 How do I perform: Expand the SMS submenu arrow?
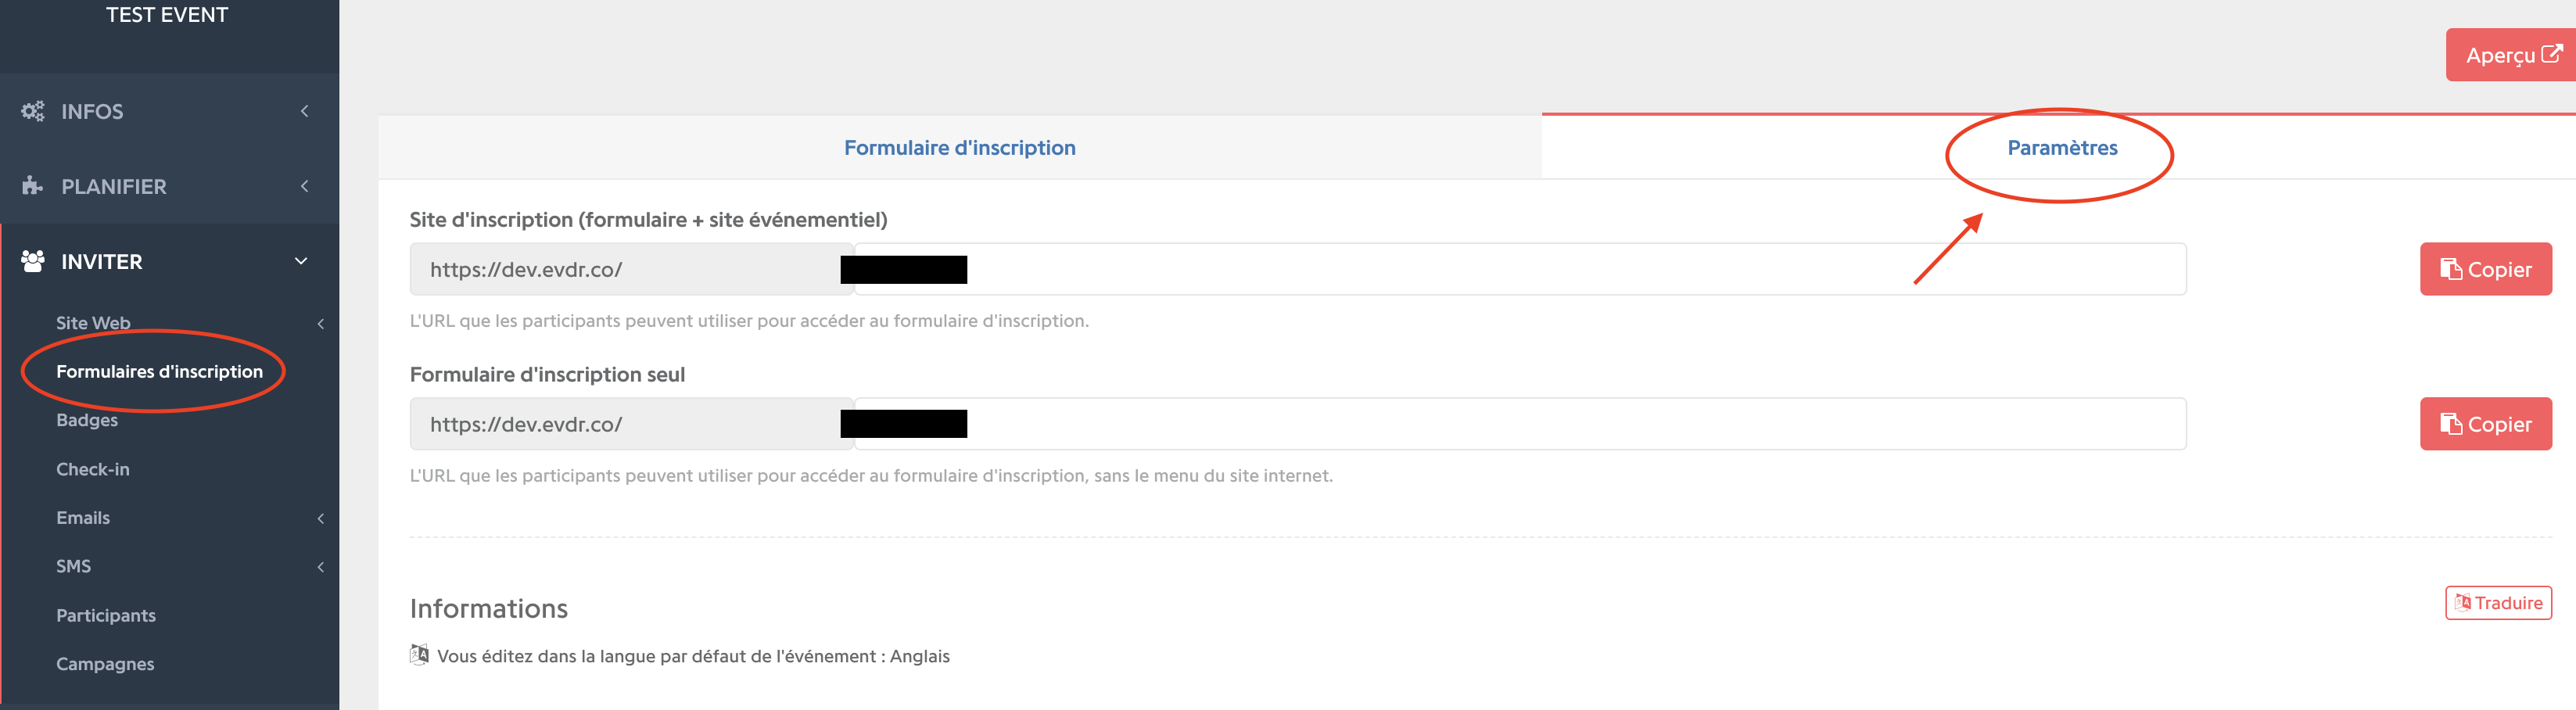320,567
